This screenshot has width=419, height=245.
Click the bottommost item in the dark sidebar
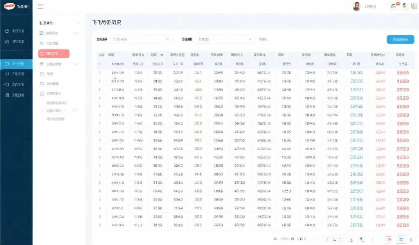(x=15, y=95)
